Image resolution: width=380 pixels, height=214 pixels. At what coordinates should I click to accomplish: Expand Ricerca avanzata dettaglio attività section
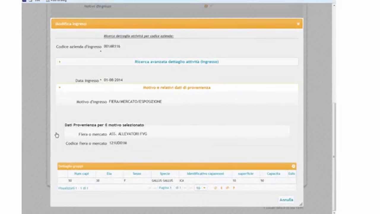[x=177, y=62]
